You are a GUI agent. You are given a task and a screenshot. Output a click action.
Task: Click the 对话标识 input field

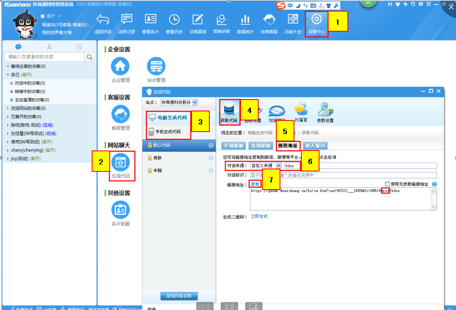pyautogui.click(x=343, y=175)
